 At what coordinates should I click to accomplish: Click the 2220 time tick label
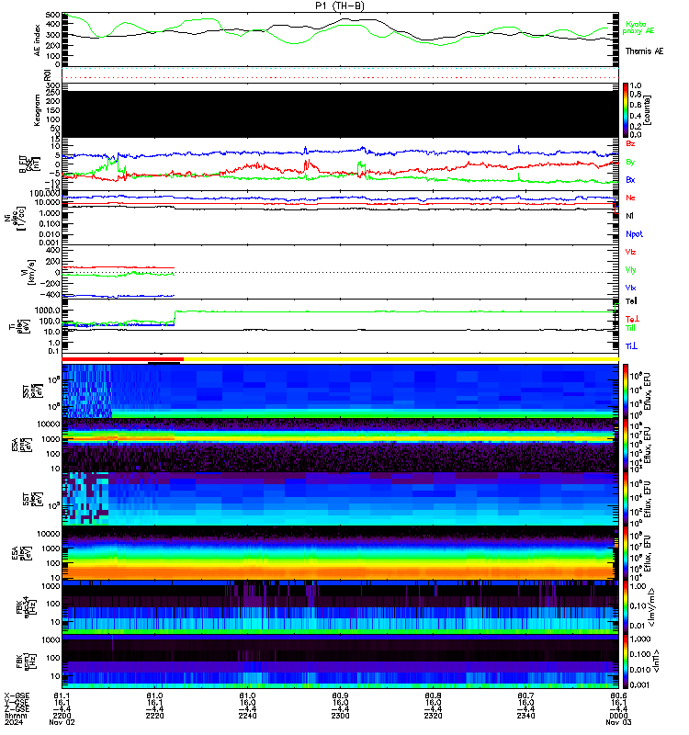(x=154, y=716)
